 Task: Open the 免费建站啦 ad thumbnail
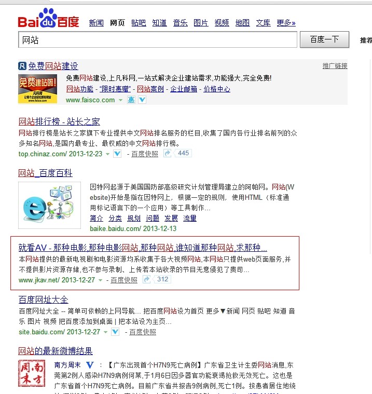[38, 89]
